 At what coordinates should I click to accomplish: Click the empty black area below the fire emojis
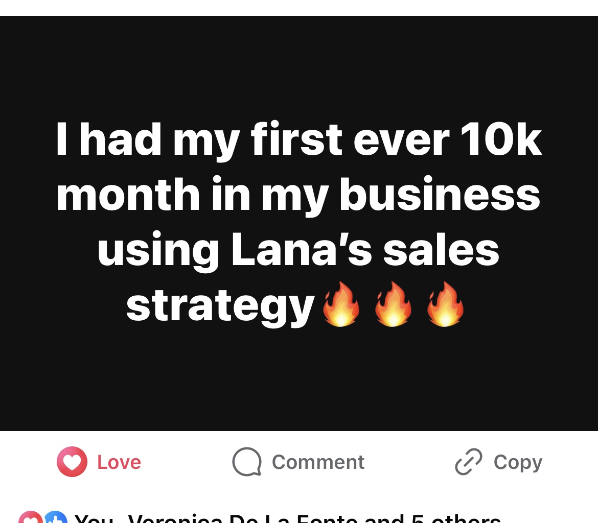pyautogui.click(x=299, y=378)
